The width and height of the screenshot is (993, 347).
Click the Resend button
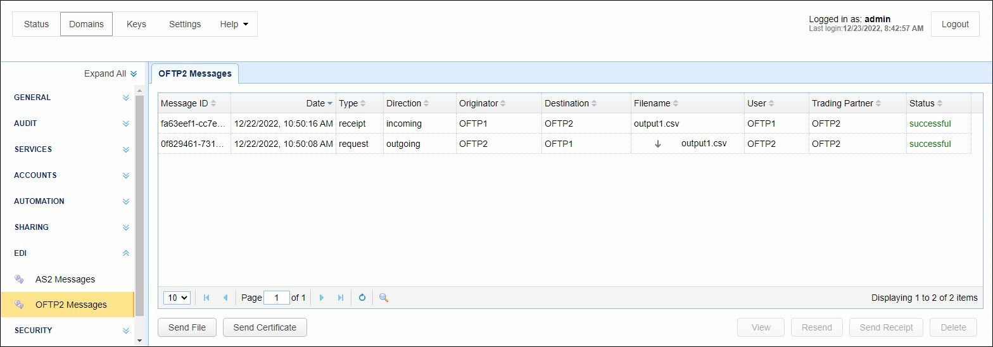click(817, 327)
